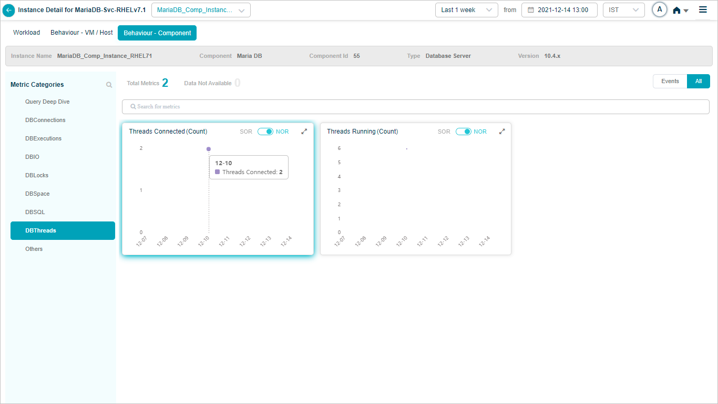Toggle SOR/NOR for Threads Running

coord(464,132)
